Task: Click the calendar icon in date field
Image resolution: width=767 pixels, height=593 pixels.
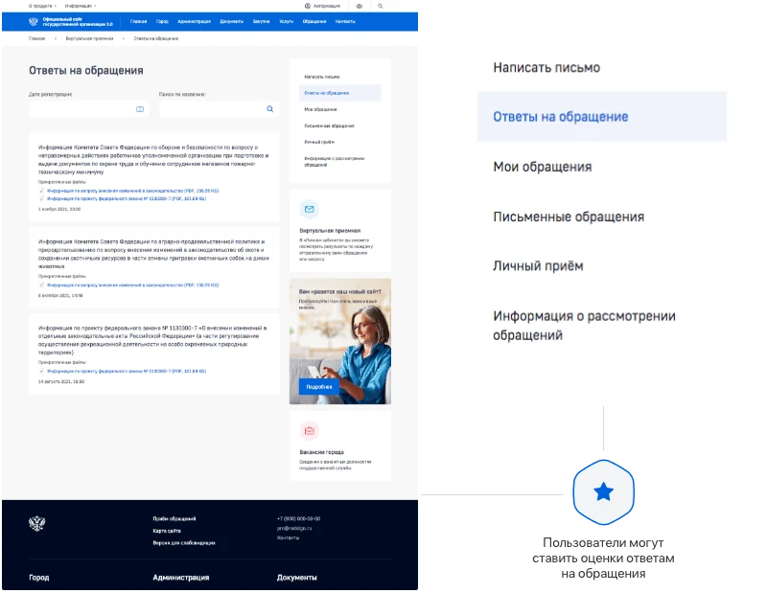Action: (140, 109)
